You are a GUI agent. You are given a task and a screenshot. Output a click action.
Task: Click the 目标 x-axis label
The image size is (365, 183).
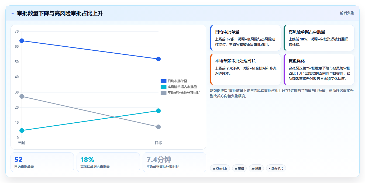click(159, 143)
